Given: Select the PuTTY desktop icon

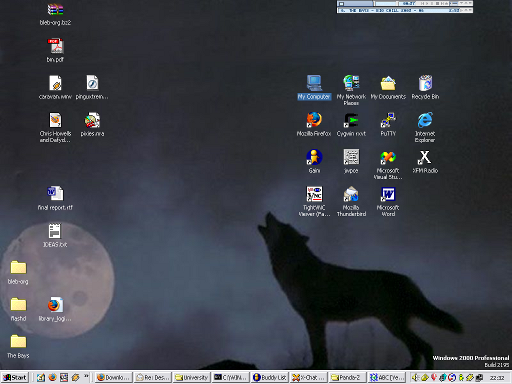Looking at the screenshot, I should (x=388, y=120).
